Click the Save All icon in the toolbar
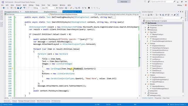 point(21,8)
